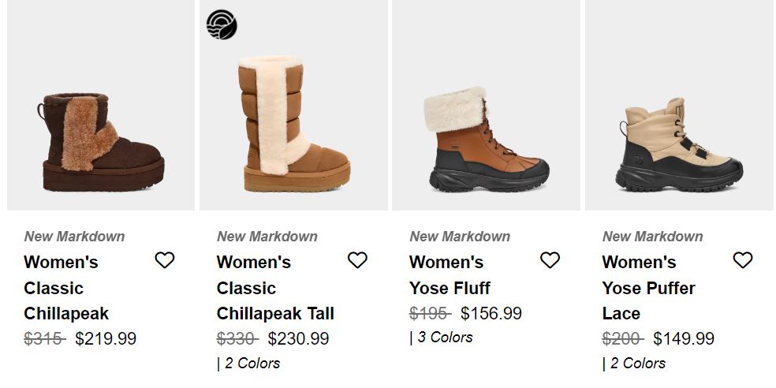Click the $149.99 Yose Puffer price
Screen dimensions: 776x388
pos(684,338)
